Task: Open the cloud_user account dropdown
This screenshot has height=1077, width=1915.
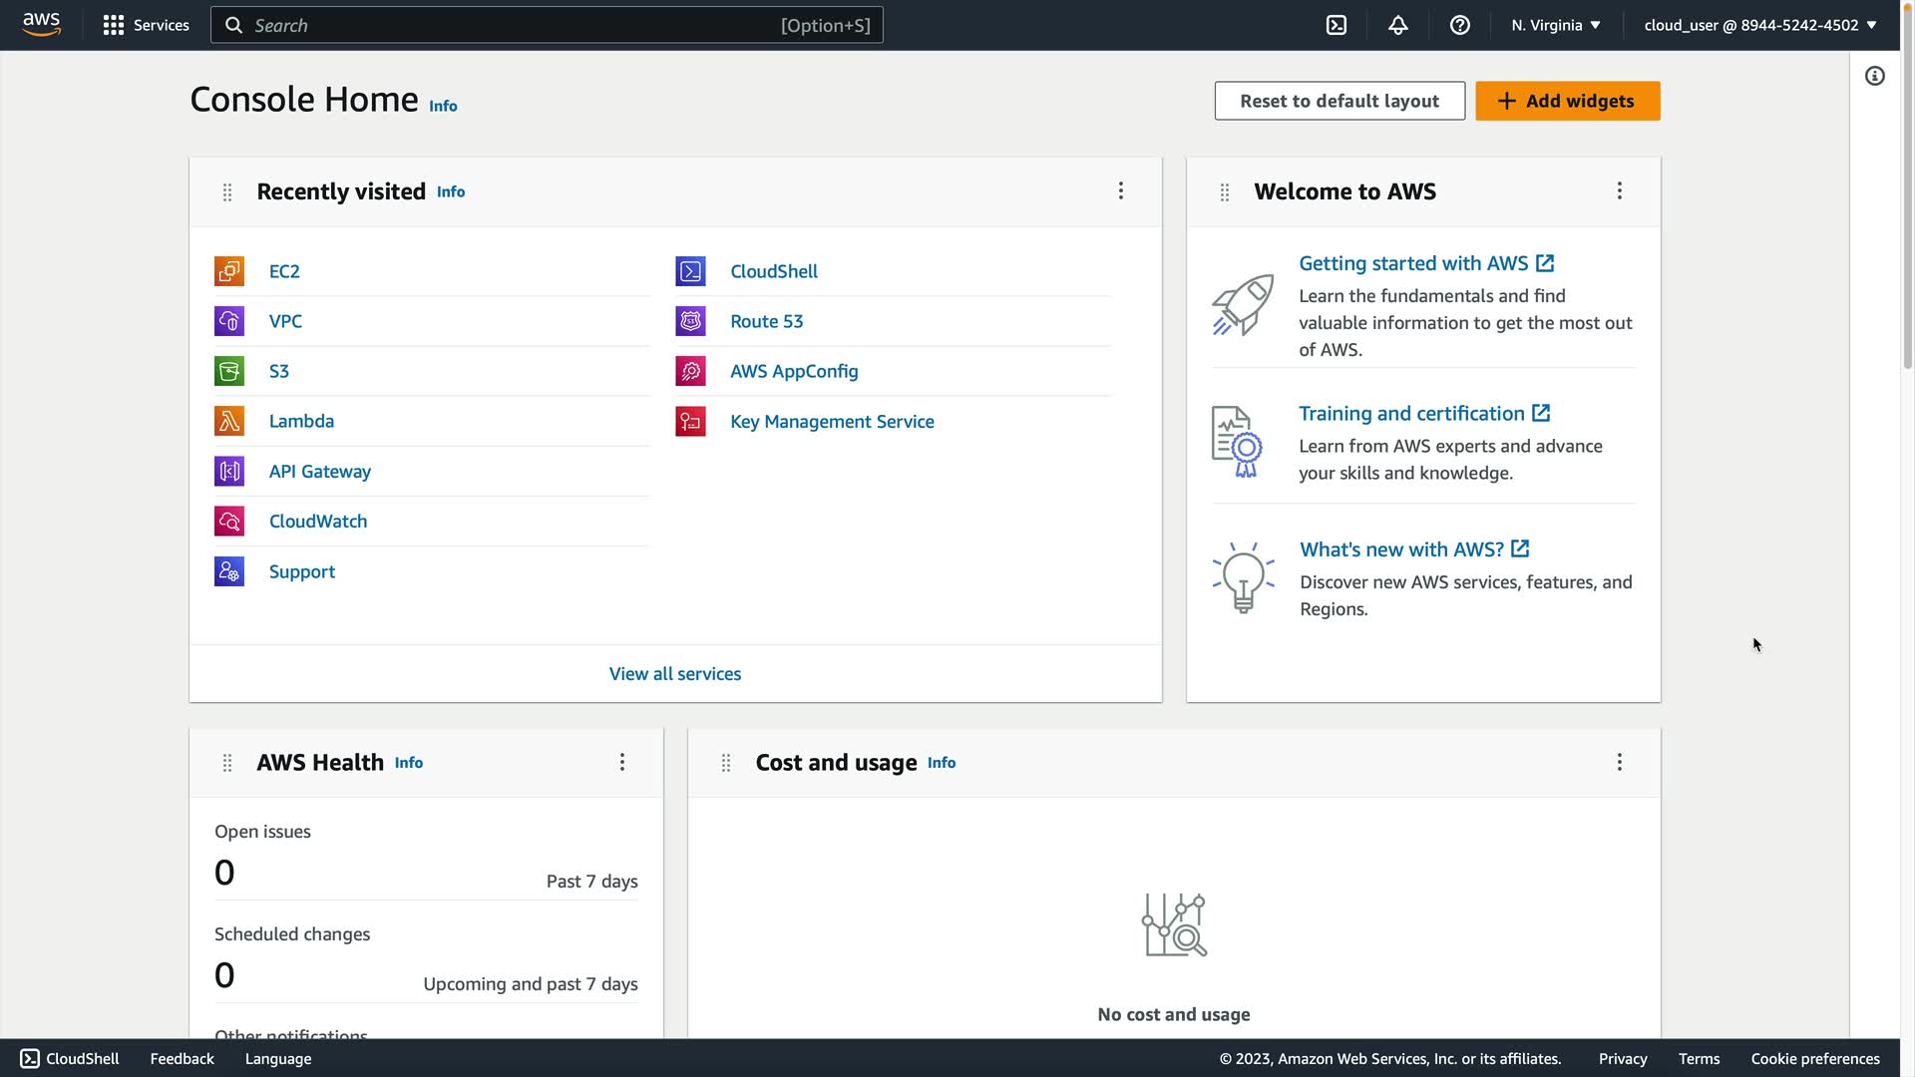Action: pos(1759,25)
